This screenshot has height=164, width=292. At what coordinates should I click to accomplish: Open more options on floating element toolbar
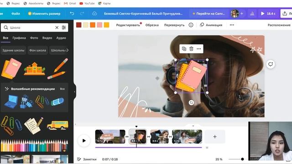click(199, 49)
